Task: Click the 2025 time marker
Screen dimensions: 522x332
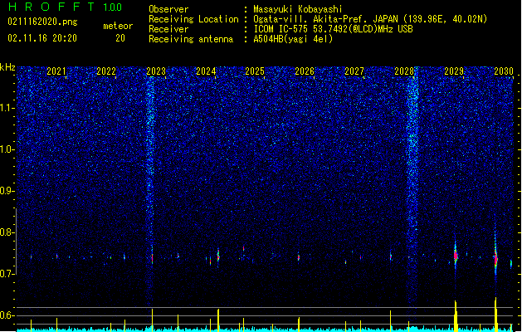Action: coord(255,71)
